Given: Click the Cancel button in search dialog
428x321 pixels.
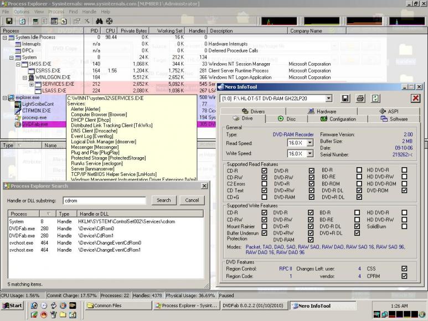Looking at the screenshot, I should 192,200.
